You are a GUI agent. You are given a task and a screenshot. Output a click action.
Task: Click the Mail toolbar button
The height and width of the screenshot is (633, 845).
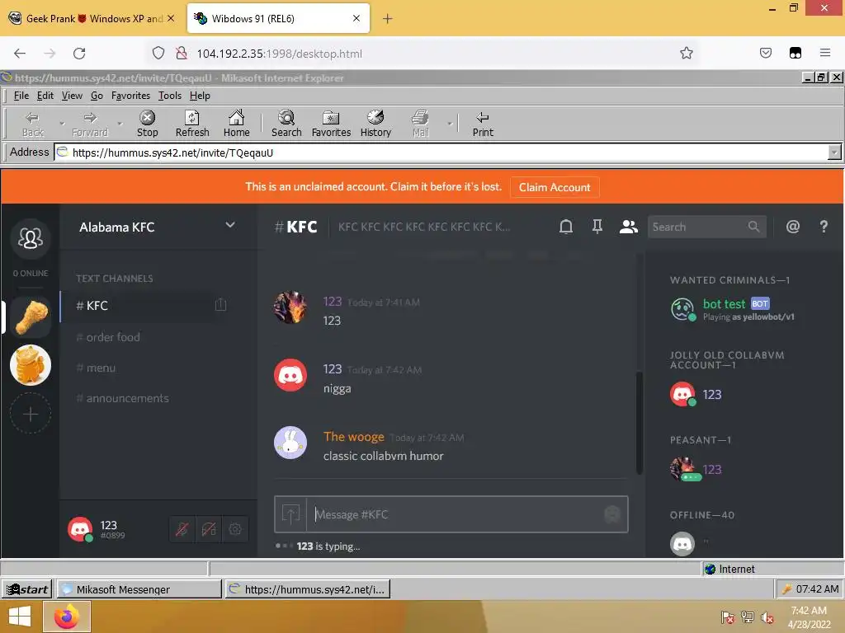pyautogui.click(x=420, y=124)
